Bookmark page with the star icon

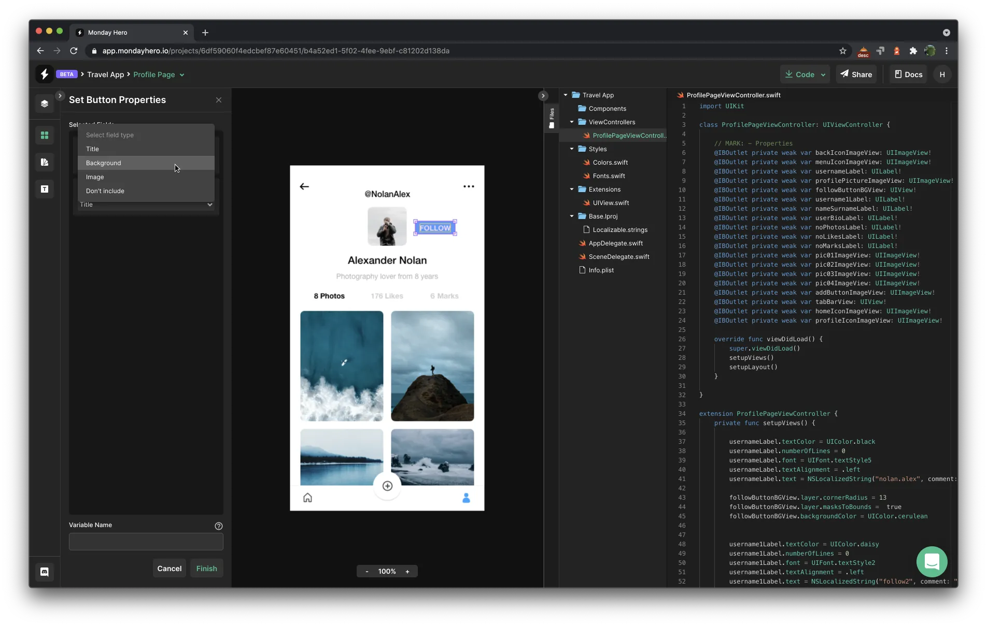tap(843, 51)
